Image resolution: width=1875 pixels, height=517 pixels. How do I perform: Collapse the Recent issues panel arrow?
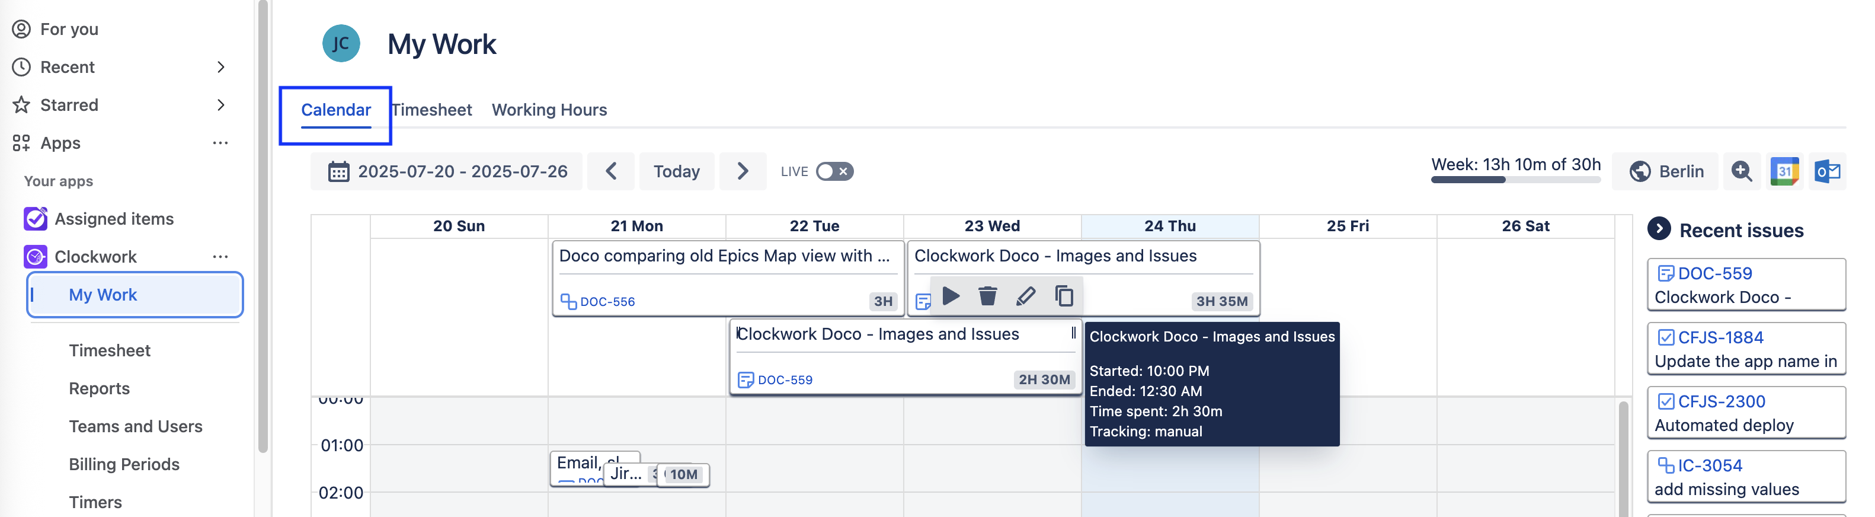(1659, 229)
